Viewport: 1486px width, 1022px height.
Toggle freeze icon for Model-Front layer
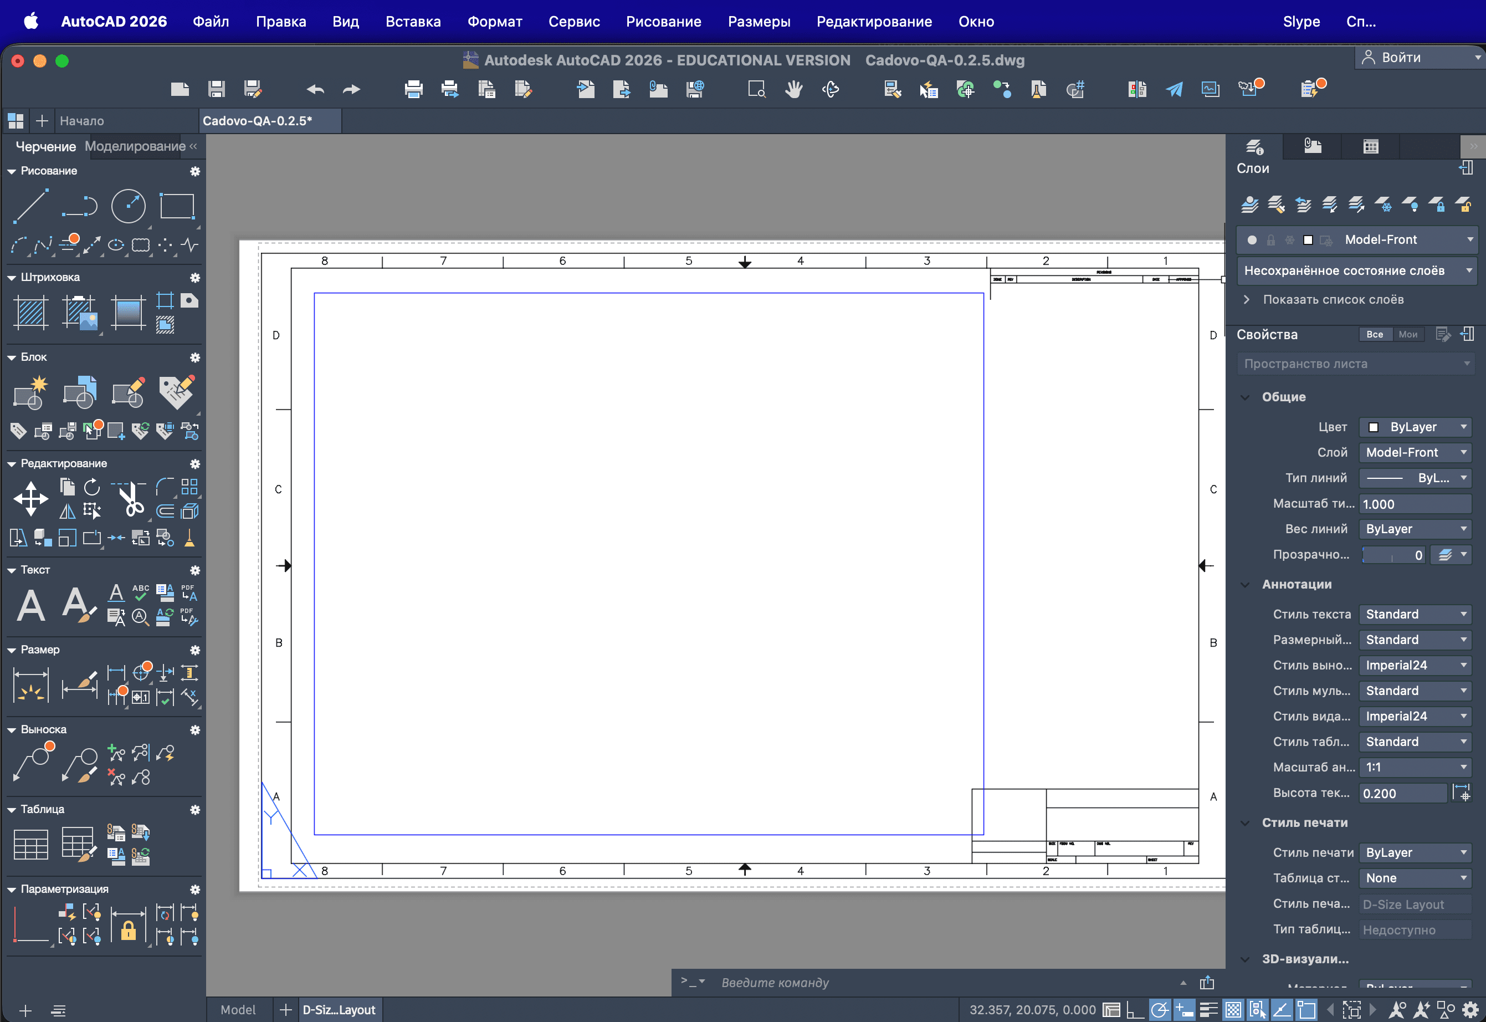(1289, 240)
